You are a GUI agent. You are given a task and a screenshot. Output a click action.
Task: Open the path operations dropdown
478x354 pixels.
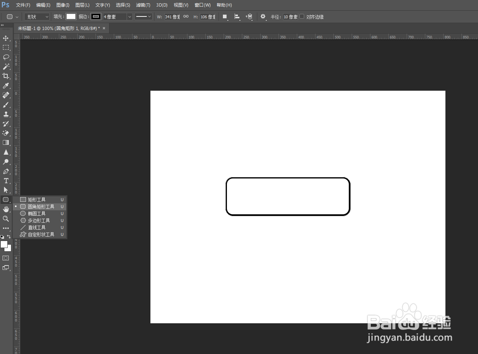point(225,17)
